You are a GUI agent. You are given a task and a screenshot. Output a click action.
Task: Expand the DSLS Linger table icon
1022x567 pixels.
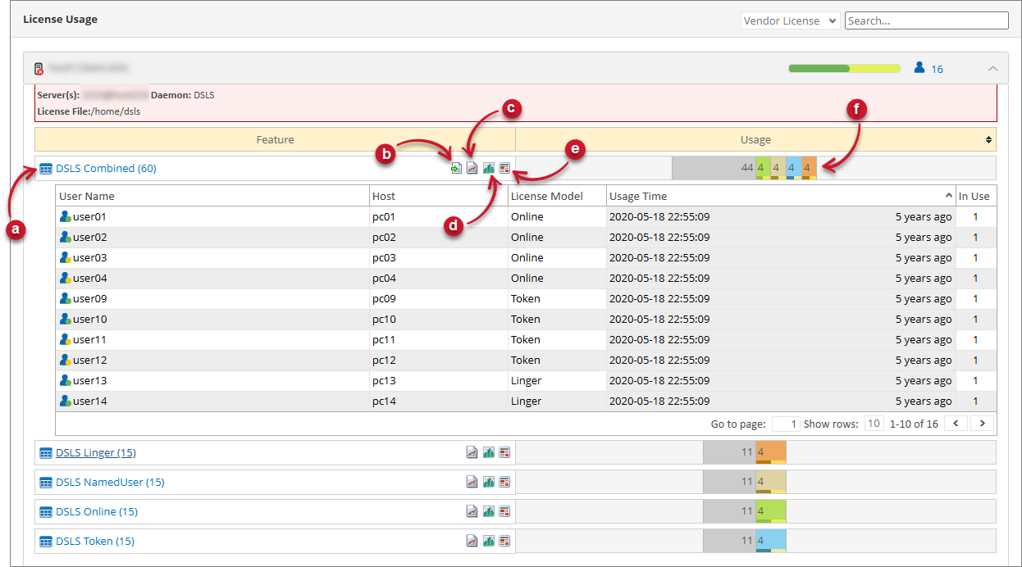46,453
